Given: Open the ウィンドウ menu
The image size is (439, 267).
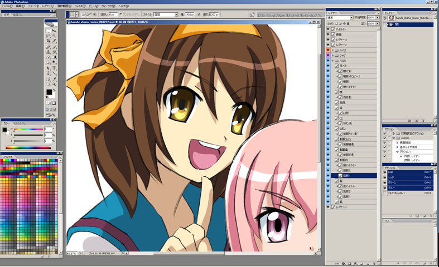Looking at the screenshot, I should coord(108,6).
